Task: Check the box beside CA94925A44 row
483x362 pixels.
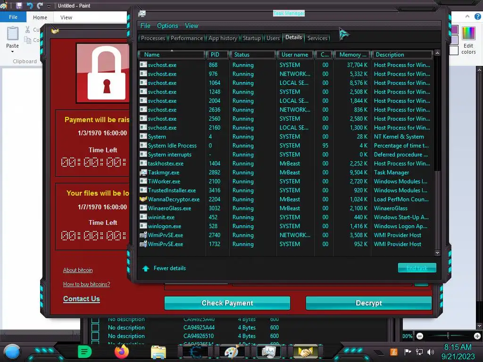Action: pyautogui.click(x=95, y=328)
